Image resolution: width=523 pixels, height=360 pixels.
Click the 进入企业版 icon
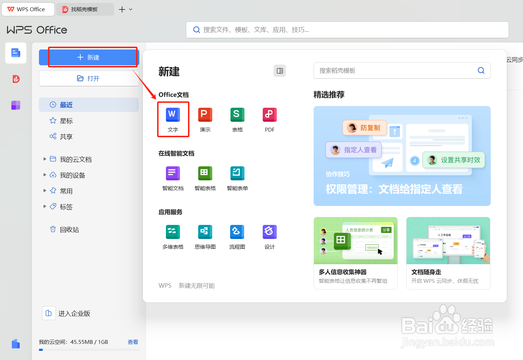pyautogui.click(x=49, y=313)
